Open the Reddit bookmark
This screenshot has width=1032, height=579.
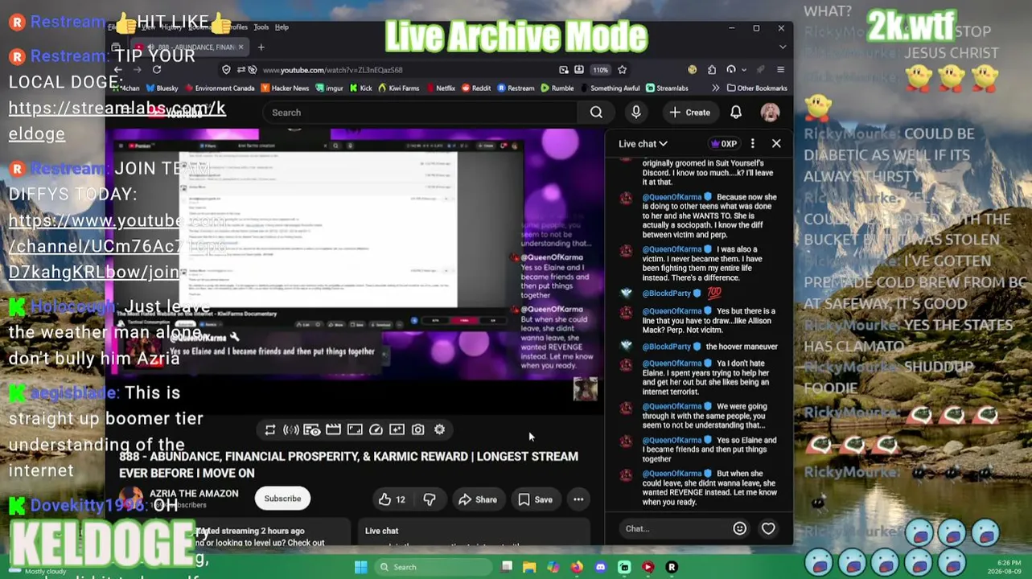[475, 88]
